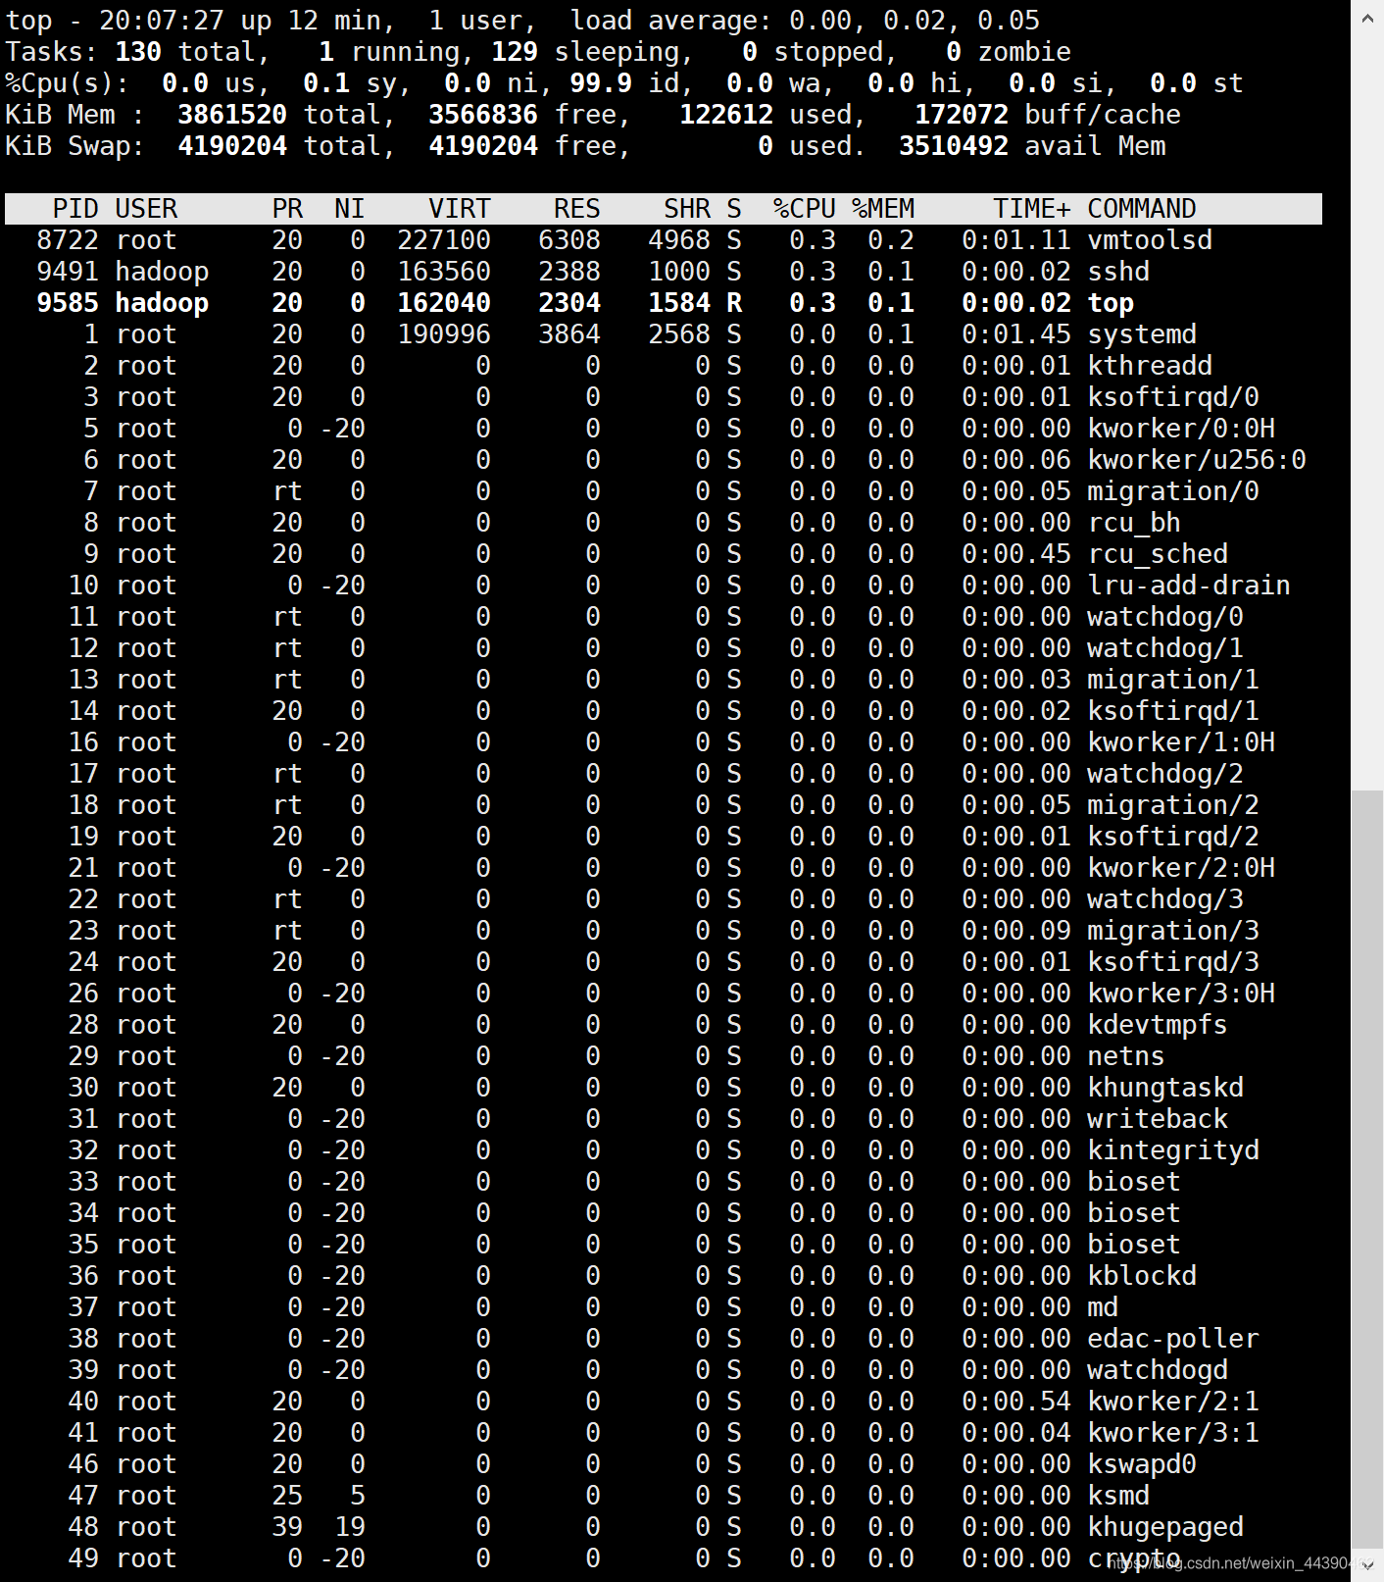Click the SHR column header
The width and height of the screenshot is (1384, 1582).
[x=687, y=209]
